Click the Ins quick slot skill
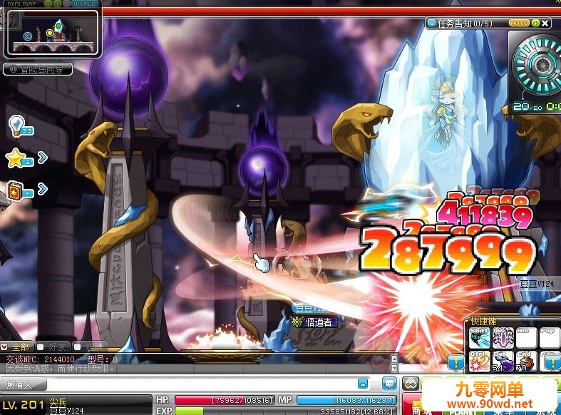The height and width of the screenshot is (415, 561). pyautogui.click(x=503, y=337)
